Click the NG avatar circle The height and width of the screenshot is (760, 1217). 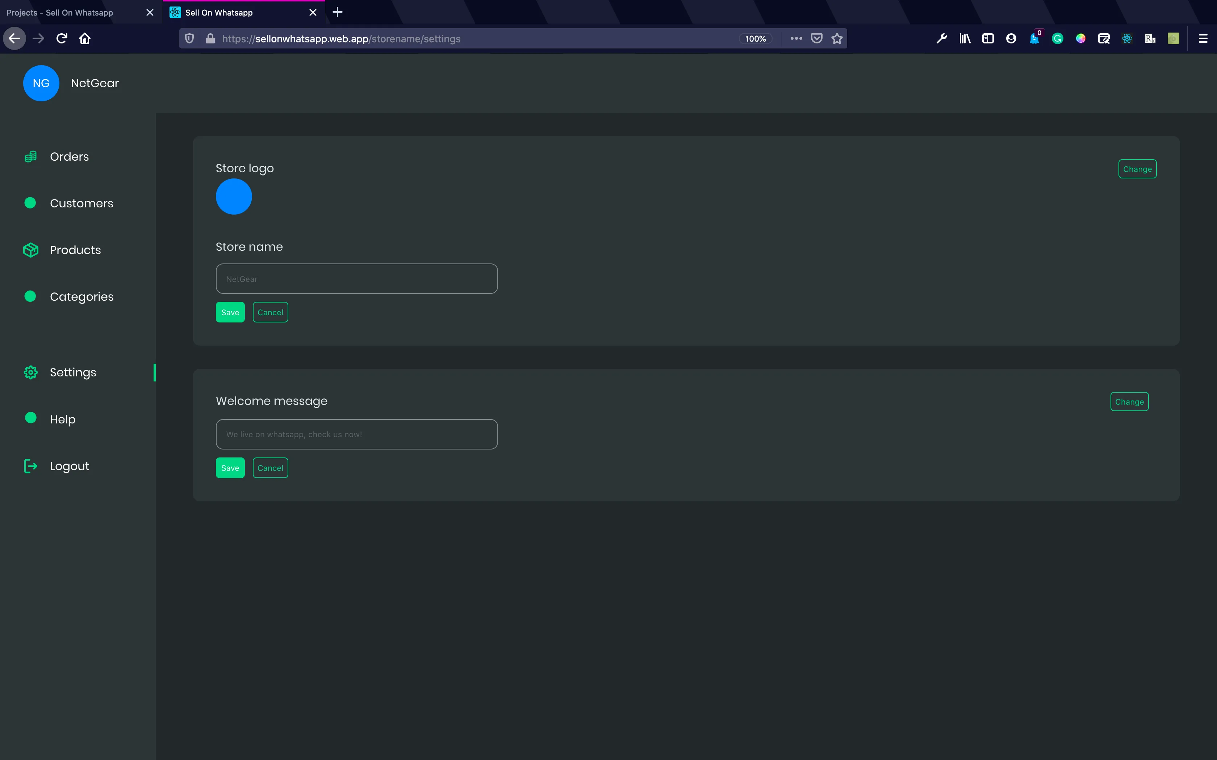pos(41,84)
